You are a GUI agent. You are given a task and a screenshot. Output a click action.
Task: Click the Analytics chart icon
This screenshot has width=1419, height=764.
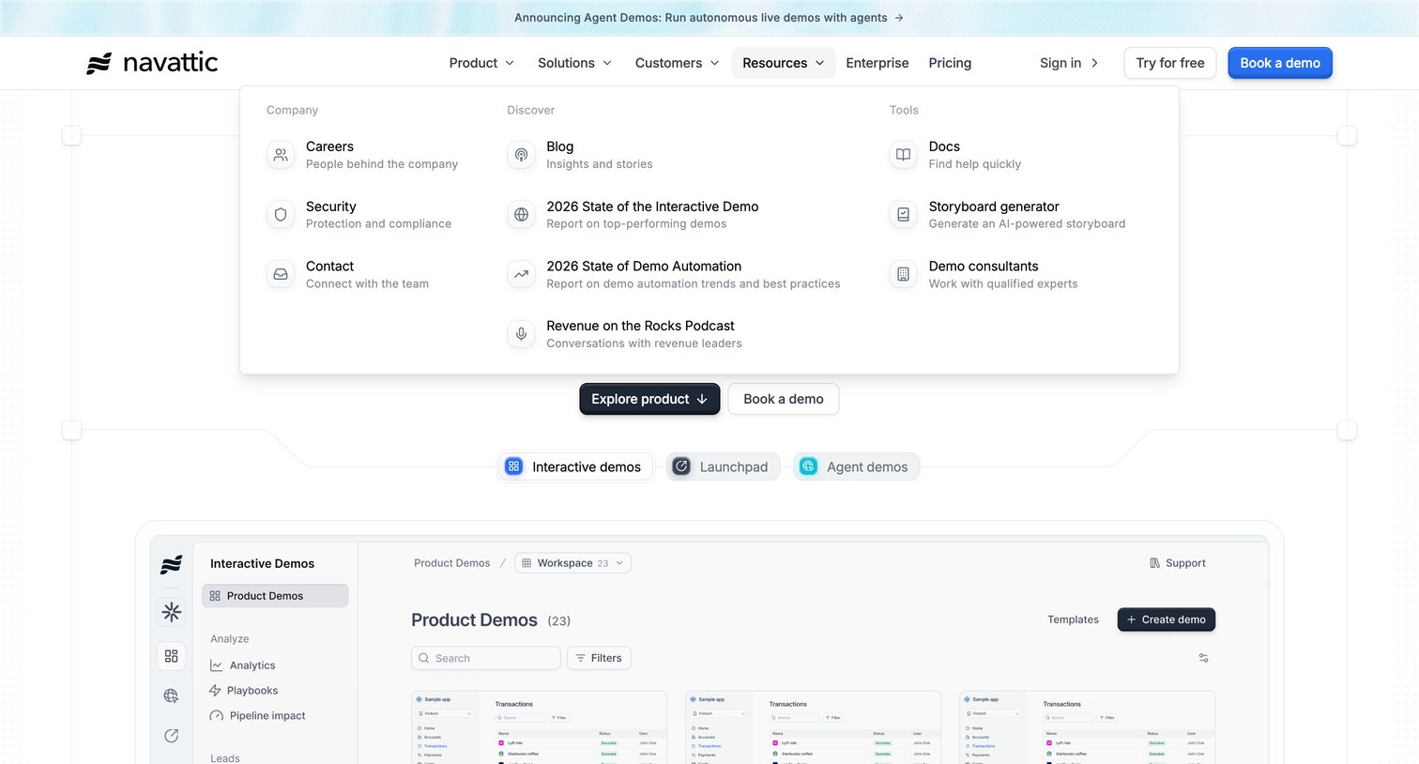tap(216, 665)
